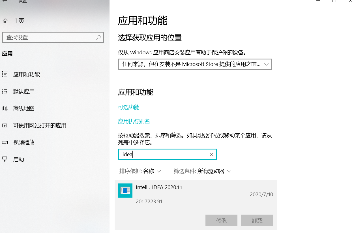Open 默认应用 settings page
The width and height of the screenshot is (356, 233).
point(24,91)
